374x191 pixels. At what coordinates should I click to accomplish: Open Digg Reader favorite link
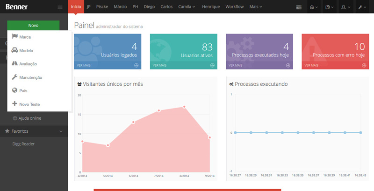pyautogui.click(x=24, y=144)
